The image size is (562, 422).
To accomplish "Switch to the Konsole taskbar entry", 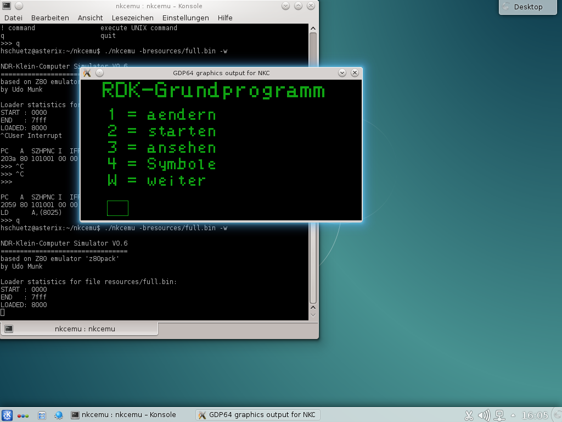I will click(x=123, y=415).
